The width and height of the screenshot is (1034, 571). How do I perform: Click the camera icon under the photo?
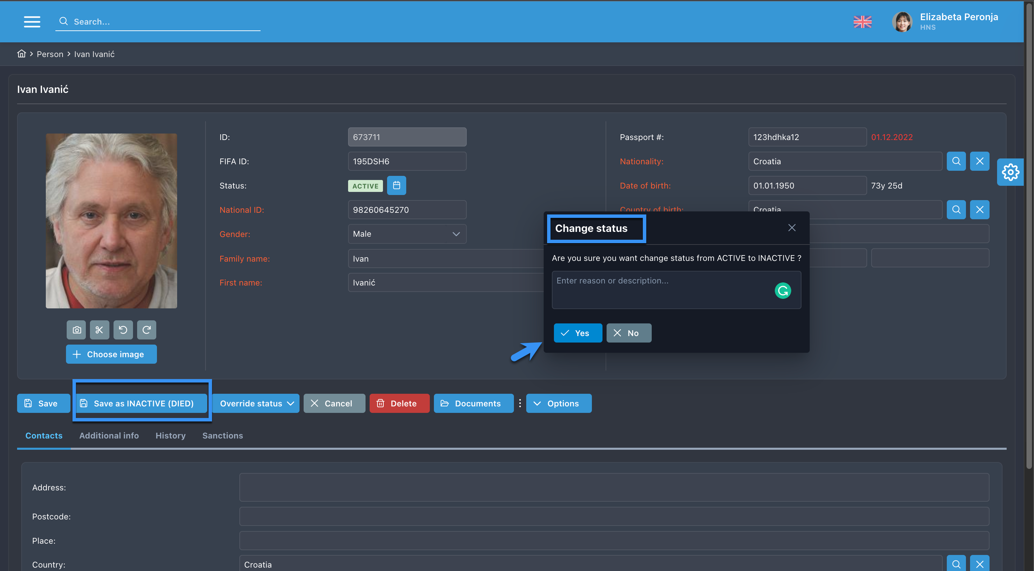[76, 330]
